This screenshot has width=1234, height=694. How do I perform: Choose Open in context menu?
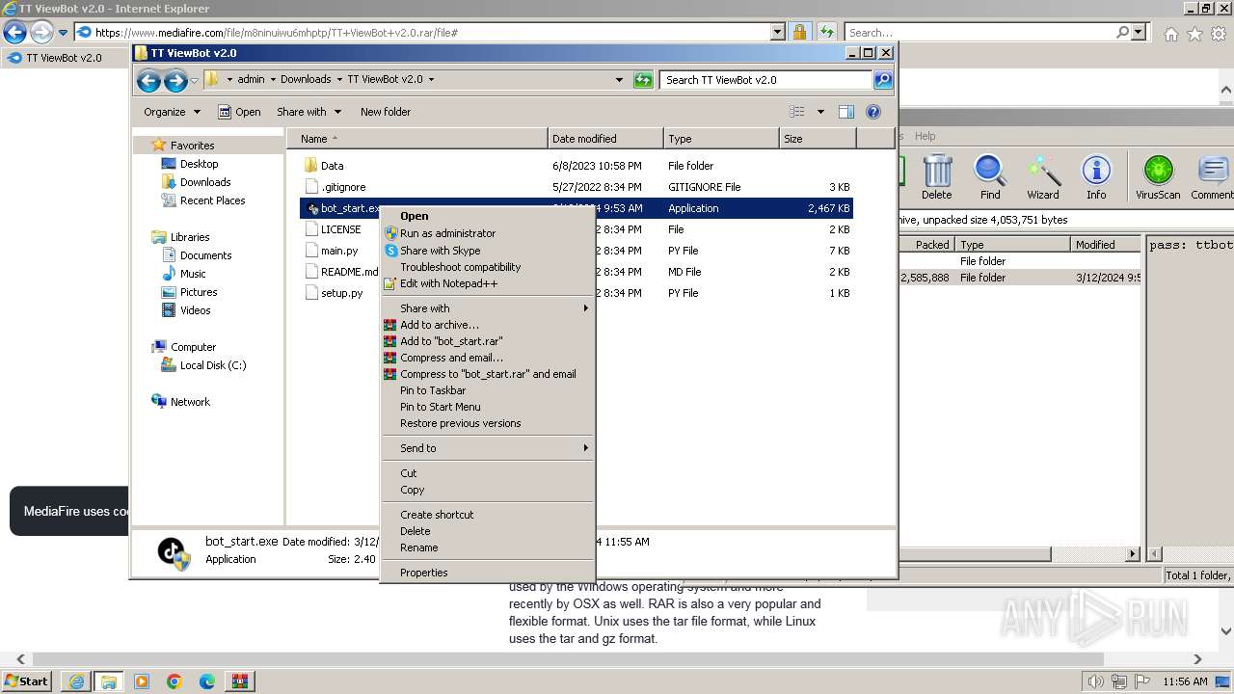[x=487, y=216]
